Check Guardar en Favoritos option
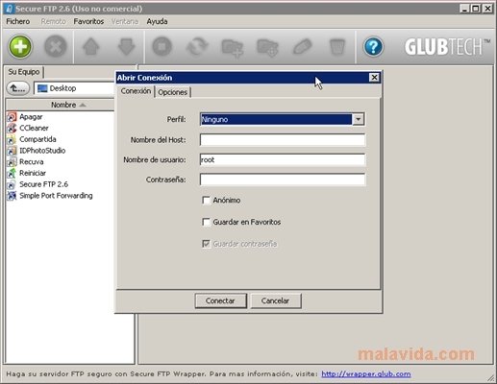 (x=206, y=222)
